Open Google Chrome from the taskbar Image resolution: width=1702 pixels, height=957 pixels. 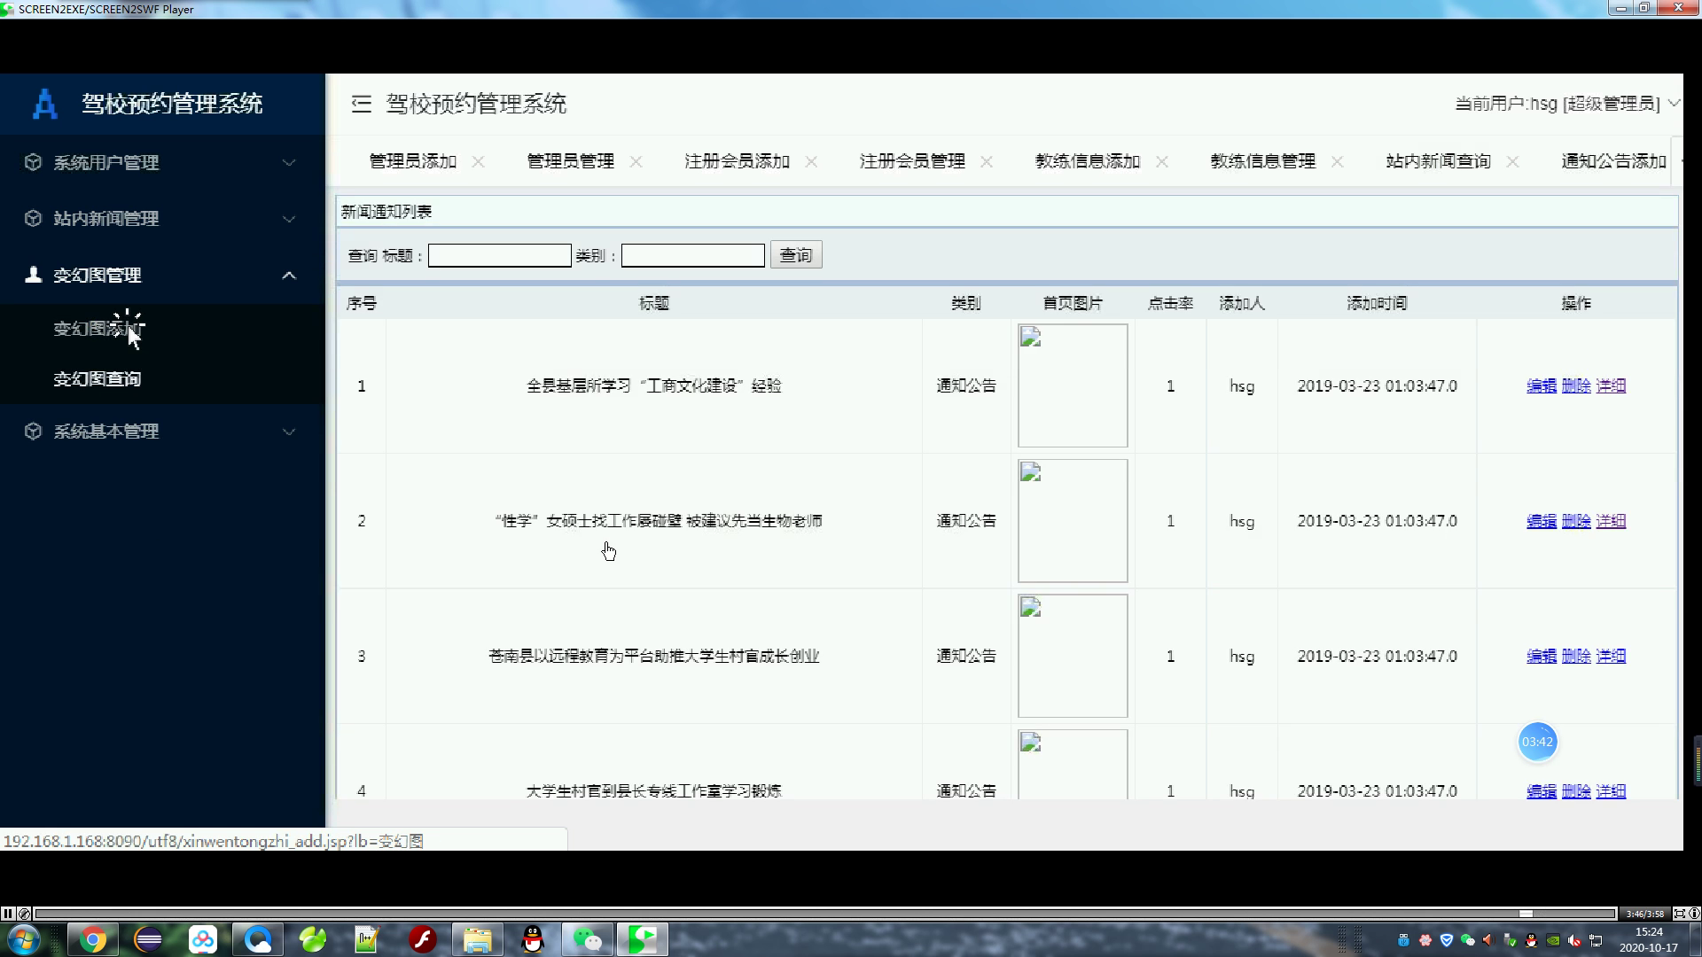tap(92, 939)
